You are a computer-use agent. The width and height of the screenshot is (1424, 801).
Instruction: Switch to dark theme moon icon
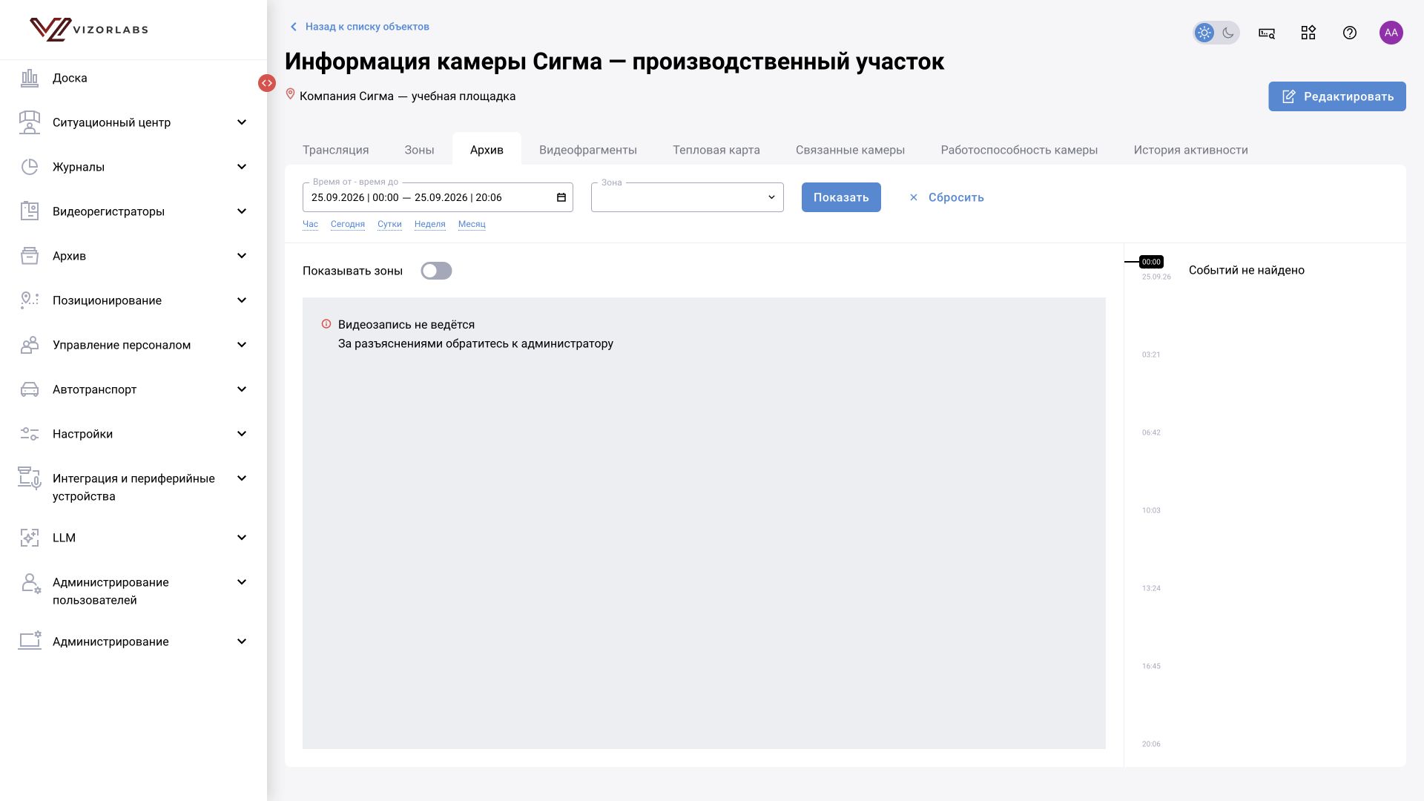1228,33
